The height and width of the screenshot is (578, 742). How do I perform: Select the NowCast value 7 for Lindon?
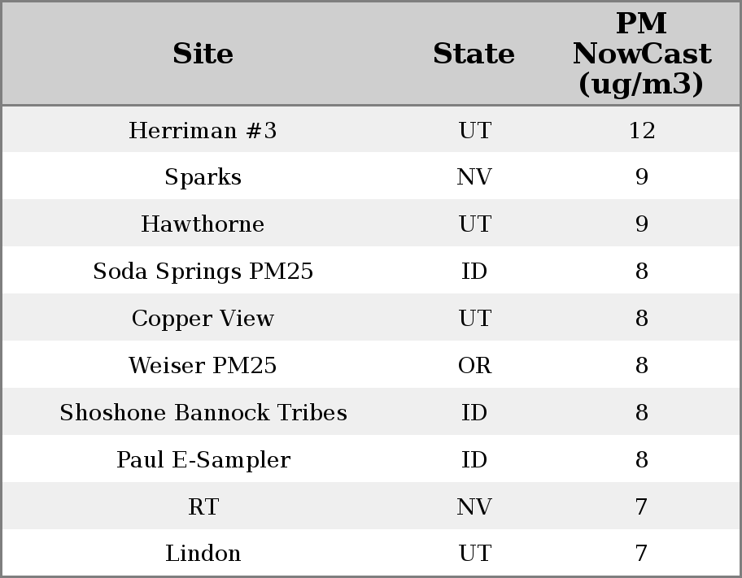[641, 553]
